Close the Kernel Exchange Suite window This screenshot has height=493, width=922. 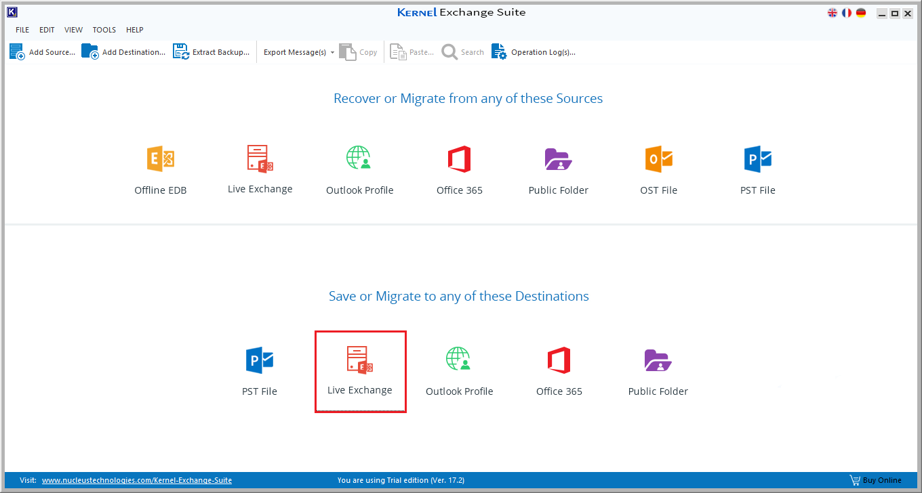tap(908, 14)
